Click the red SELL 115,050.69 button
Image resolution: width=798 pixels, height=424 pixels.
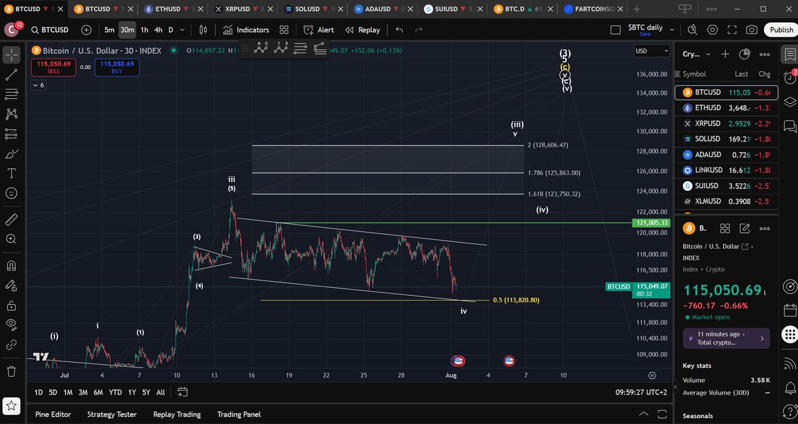tap(53, 67)
